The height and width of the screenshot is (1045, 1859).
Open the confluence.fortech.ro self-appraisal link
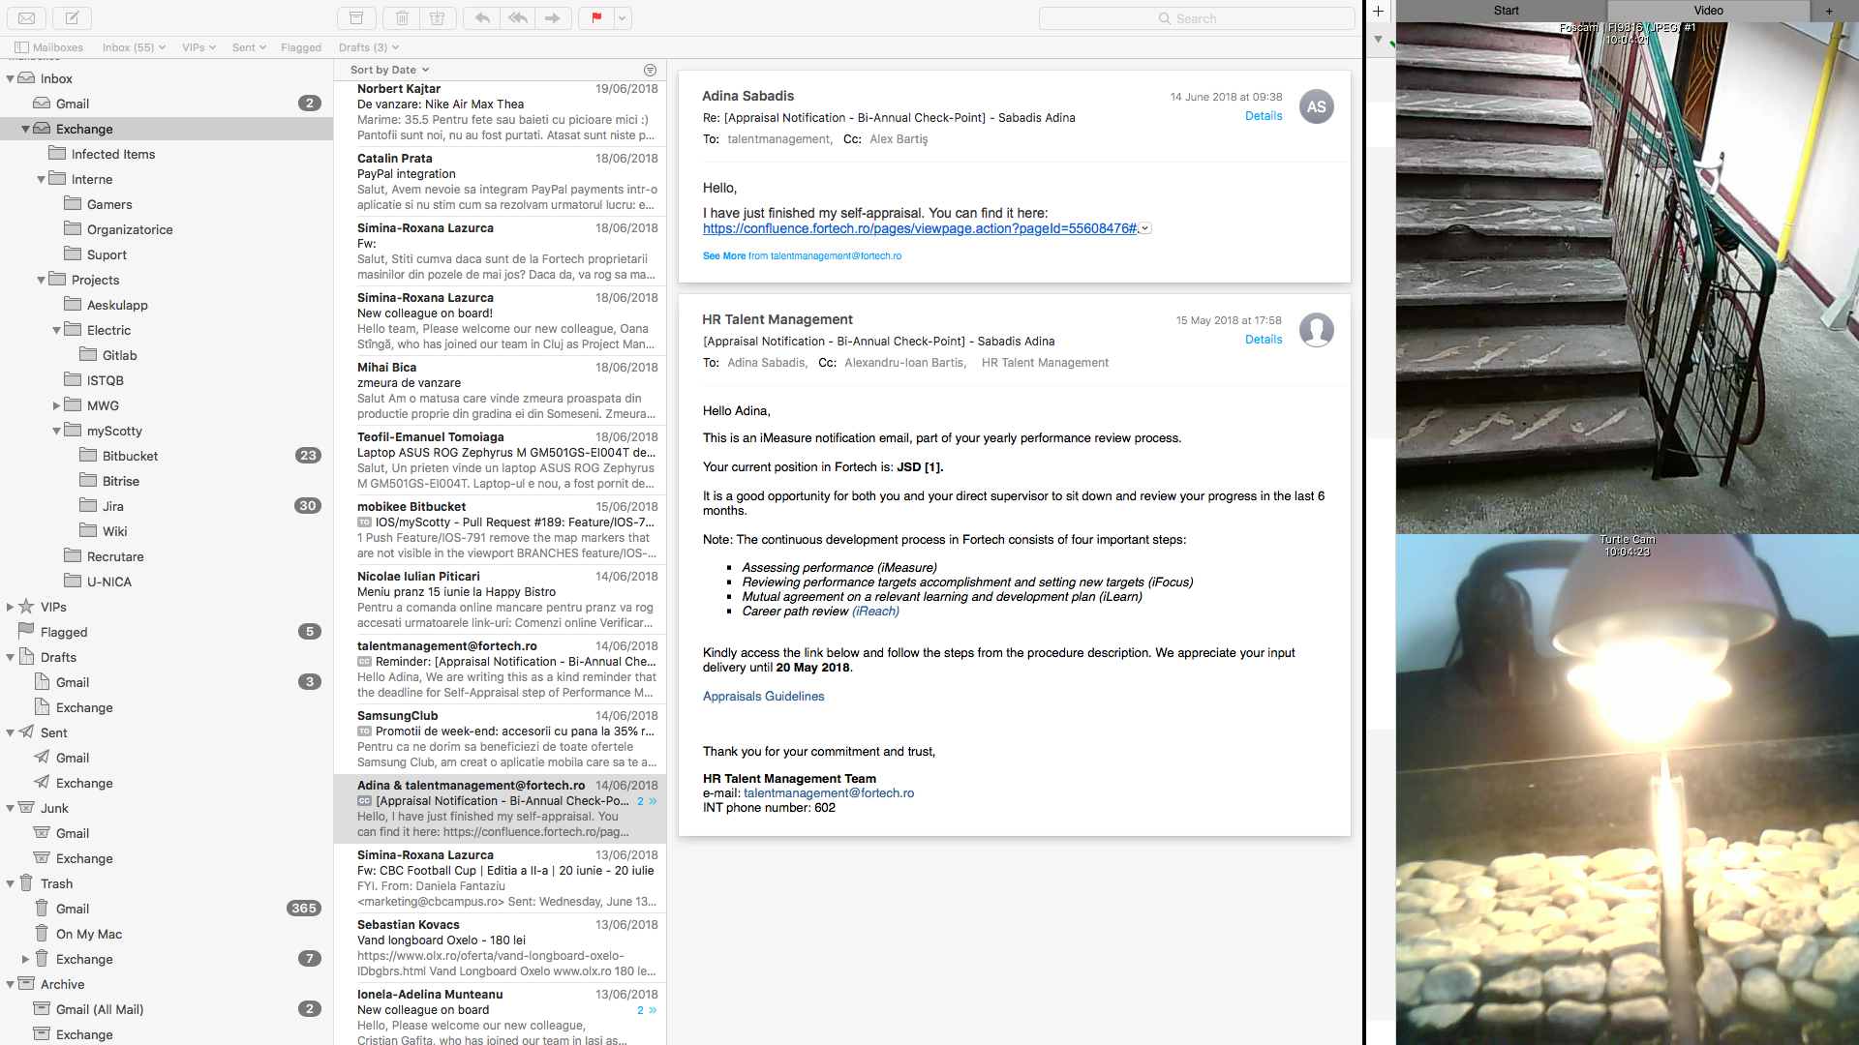click(920, 229)
